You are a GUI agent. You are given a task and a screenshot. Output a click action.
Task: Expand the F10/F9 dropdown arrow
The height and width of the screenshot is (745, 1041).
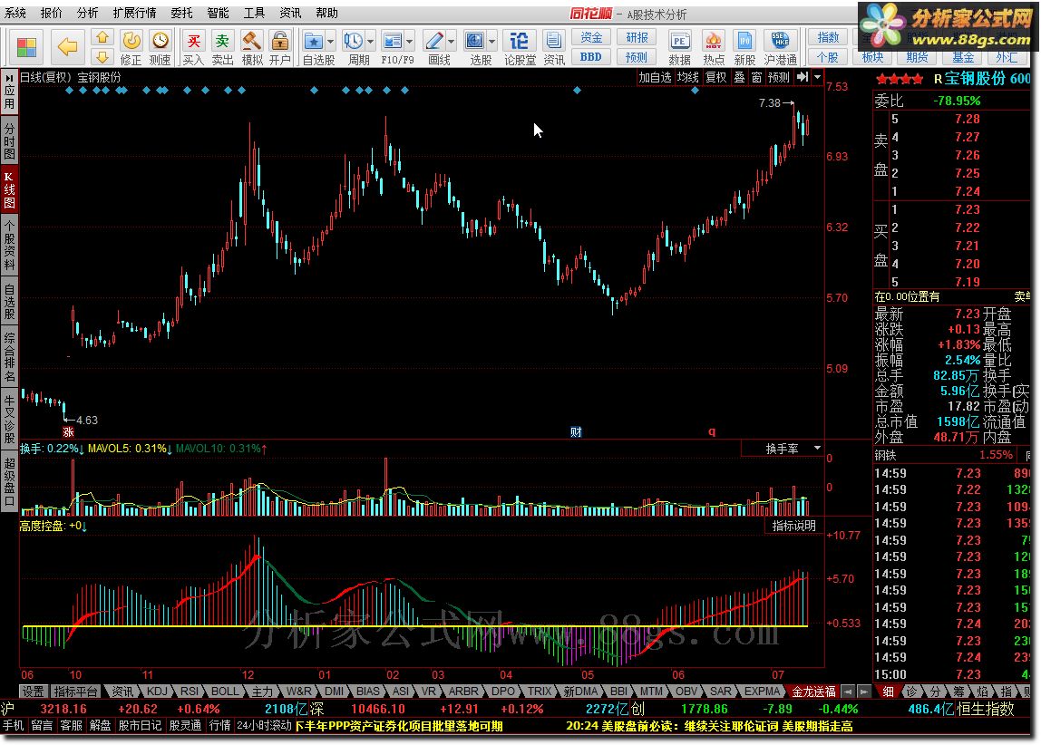click(x=410, y=41)
